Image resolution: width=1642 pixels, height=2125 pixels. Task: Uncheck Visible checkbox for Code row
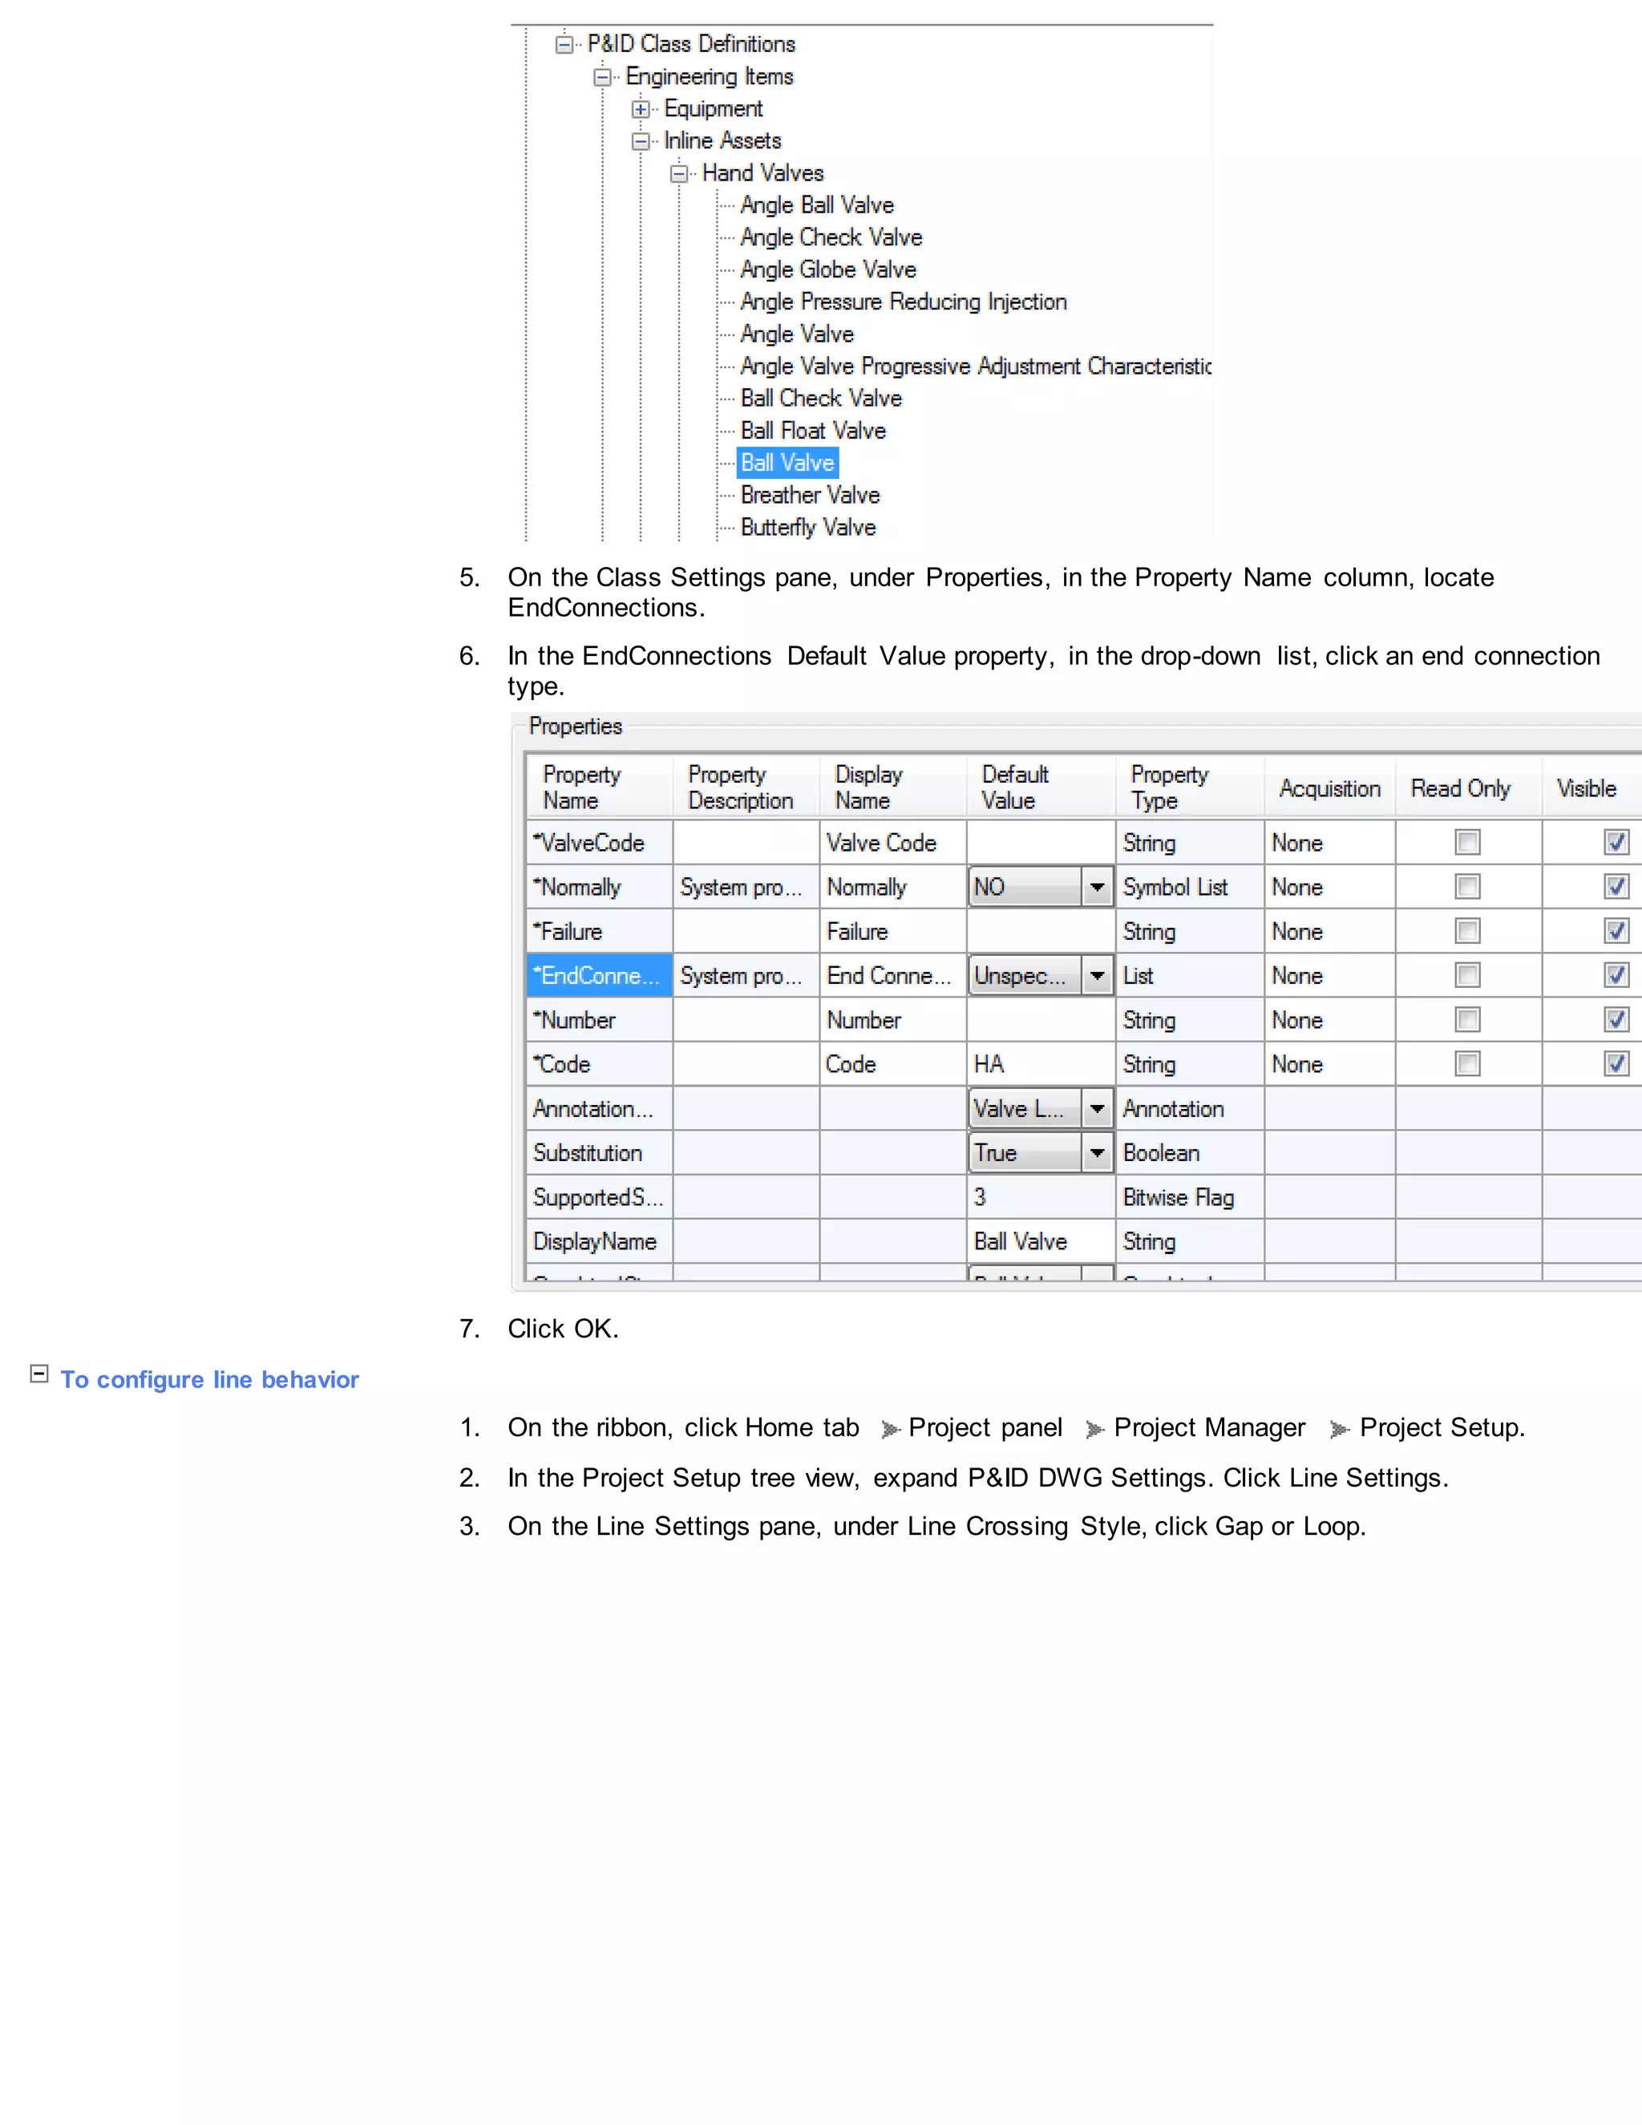(1616, 1063)
